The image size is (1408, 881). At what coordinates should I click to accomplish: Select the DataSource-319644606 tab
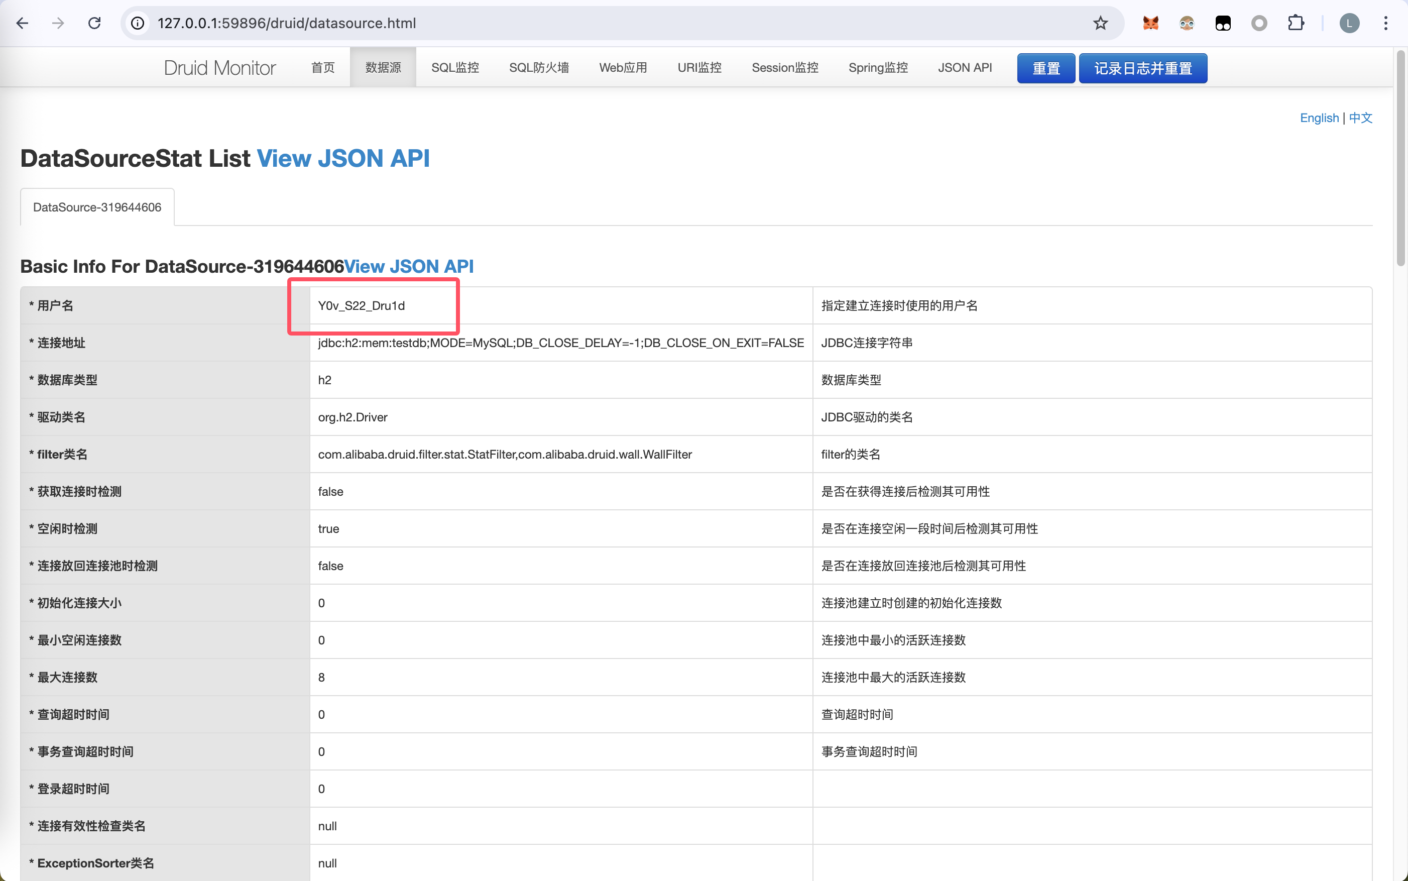97,207
